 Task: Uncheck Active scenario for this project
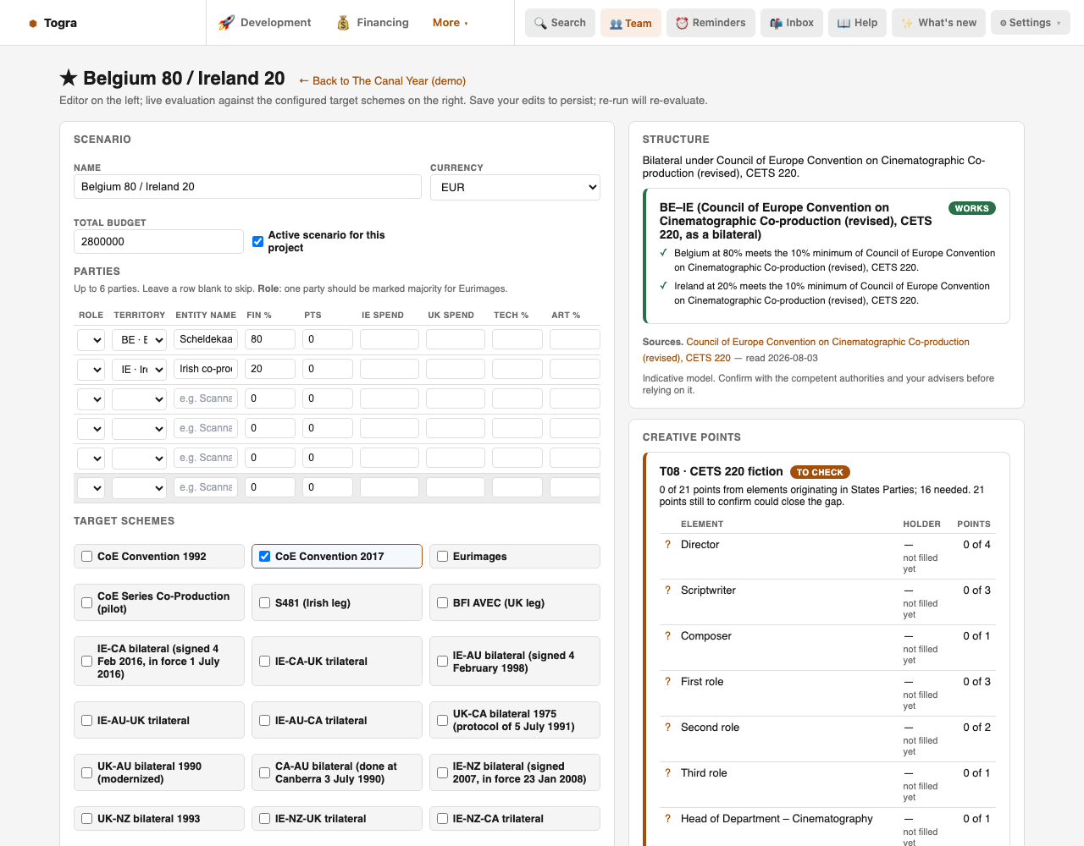[x=258, y=241]
